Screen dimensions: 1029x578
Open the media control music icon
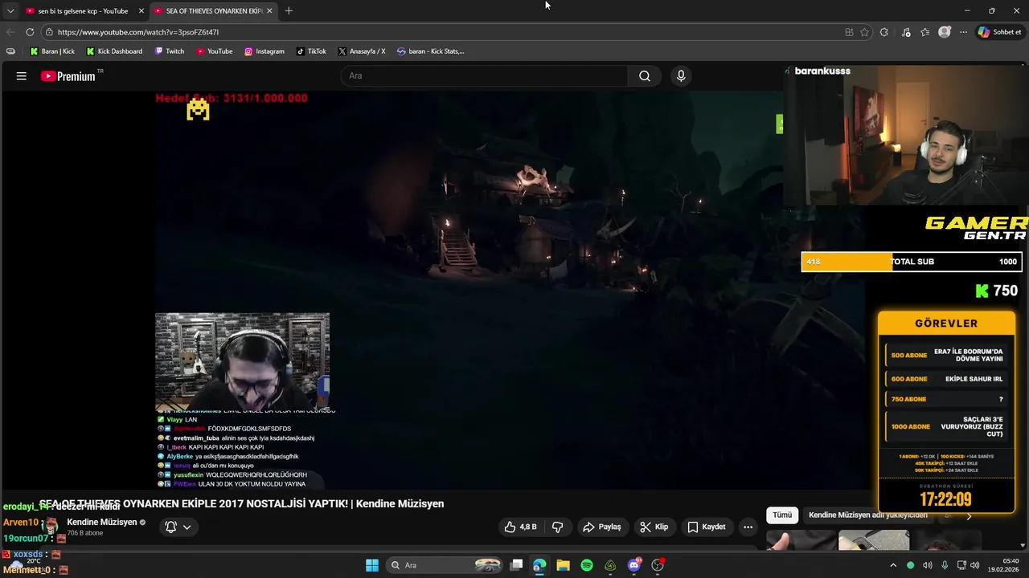(x=906, y=32)
